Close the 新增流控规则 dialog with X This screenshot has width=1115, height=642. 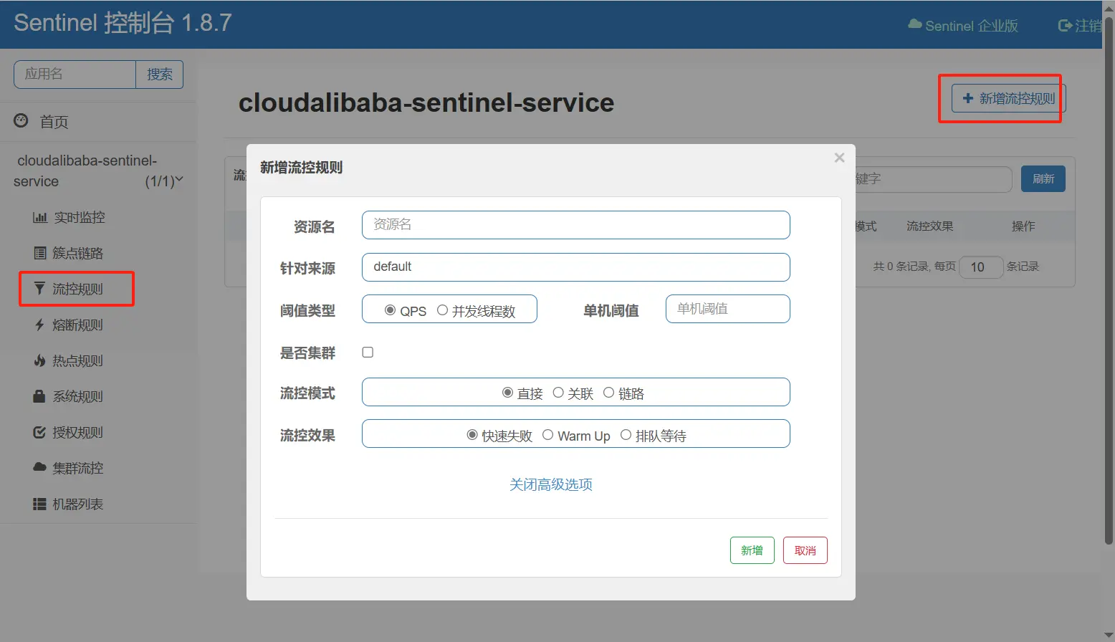839,158
